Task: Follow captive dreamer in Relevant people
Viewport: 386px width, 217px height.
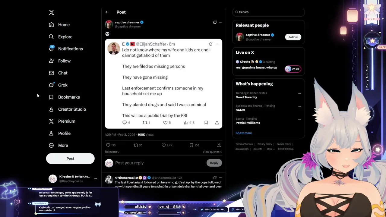Action: (x=293, y=37)
